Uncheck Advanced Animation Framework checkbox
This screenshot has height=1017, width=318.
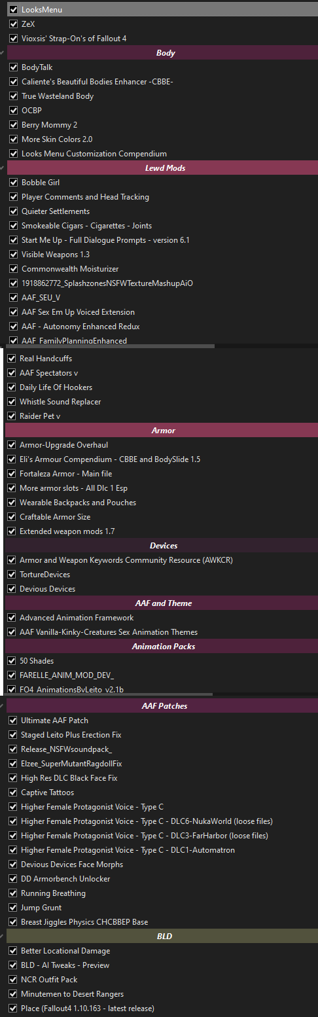coord(12,618)
